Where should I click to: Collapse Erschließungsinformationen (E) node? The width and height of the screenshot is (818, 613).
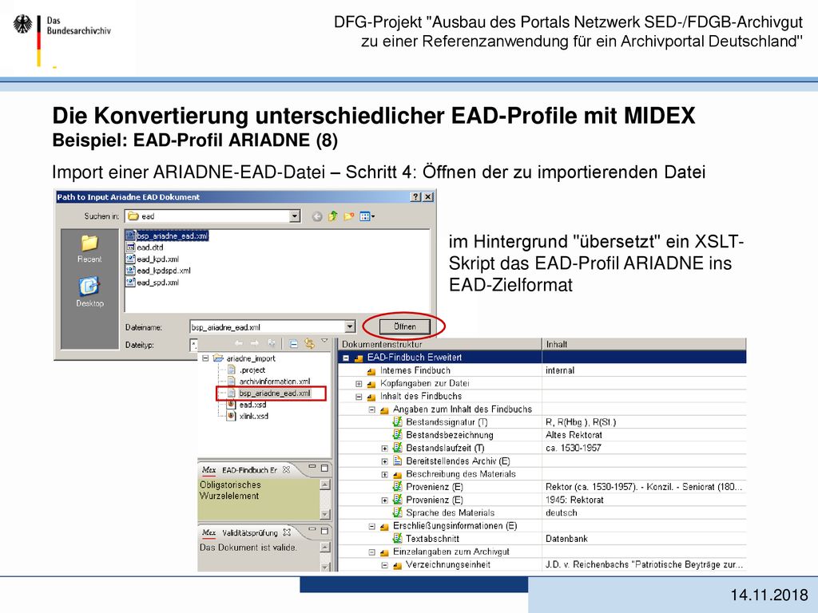pos(371,527)
